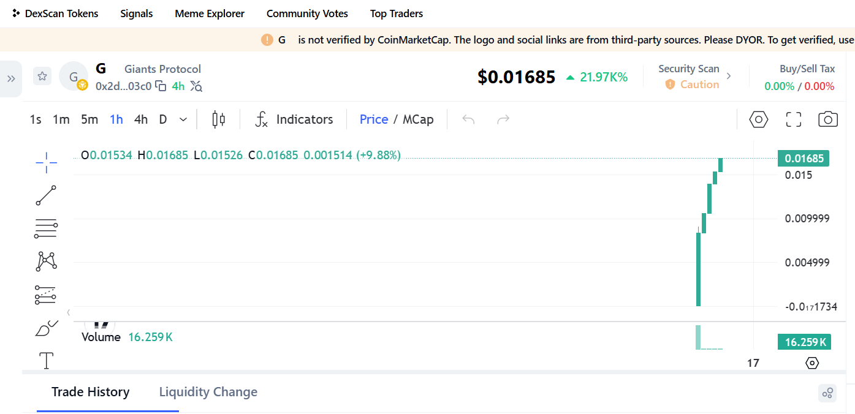Screen dimensions: 855x414
Task: Open the Meme Explorer page
Action: click(x=210, y=13)
